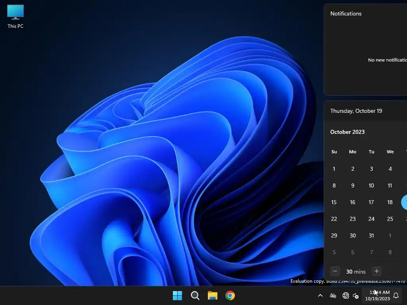407x305 pixels.
Task: Select October 29 in calendar
Action: 334,236
